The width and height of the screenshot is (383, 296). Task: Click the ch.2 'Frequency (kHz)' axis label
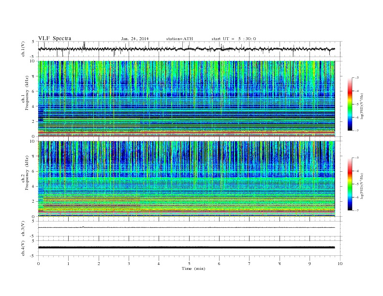tap(27, 172)
